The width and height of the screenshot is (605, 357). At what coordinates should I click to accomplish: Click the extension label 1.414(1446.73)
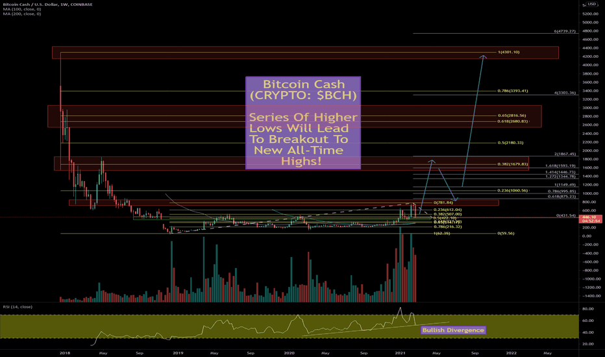560,172
